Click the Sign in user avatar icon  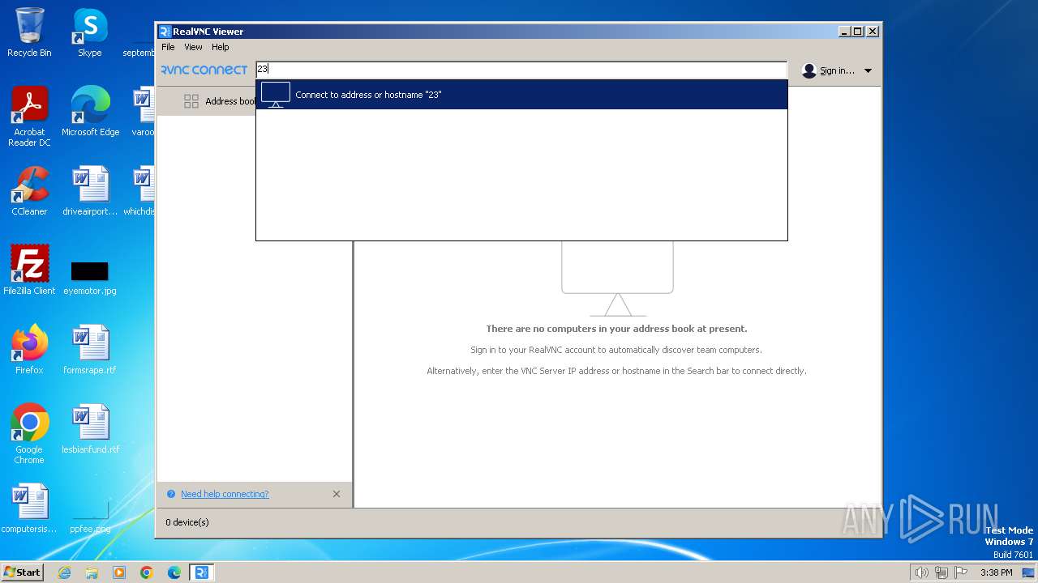pos(809,70)
